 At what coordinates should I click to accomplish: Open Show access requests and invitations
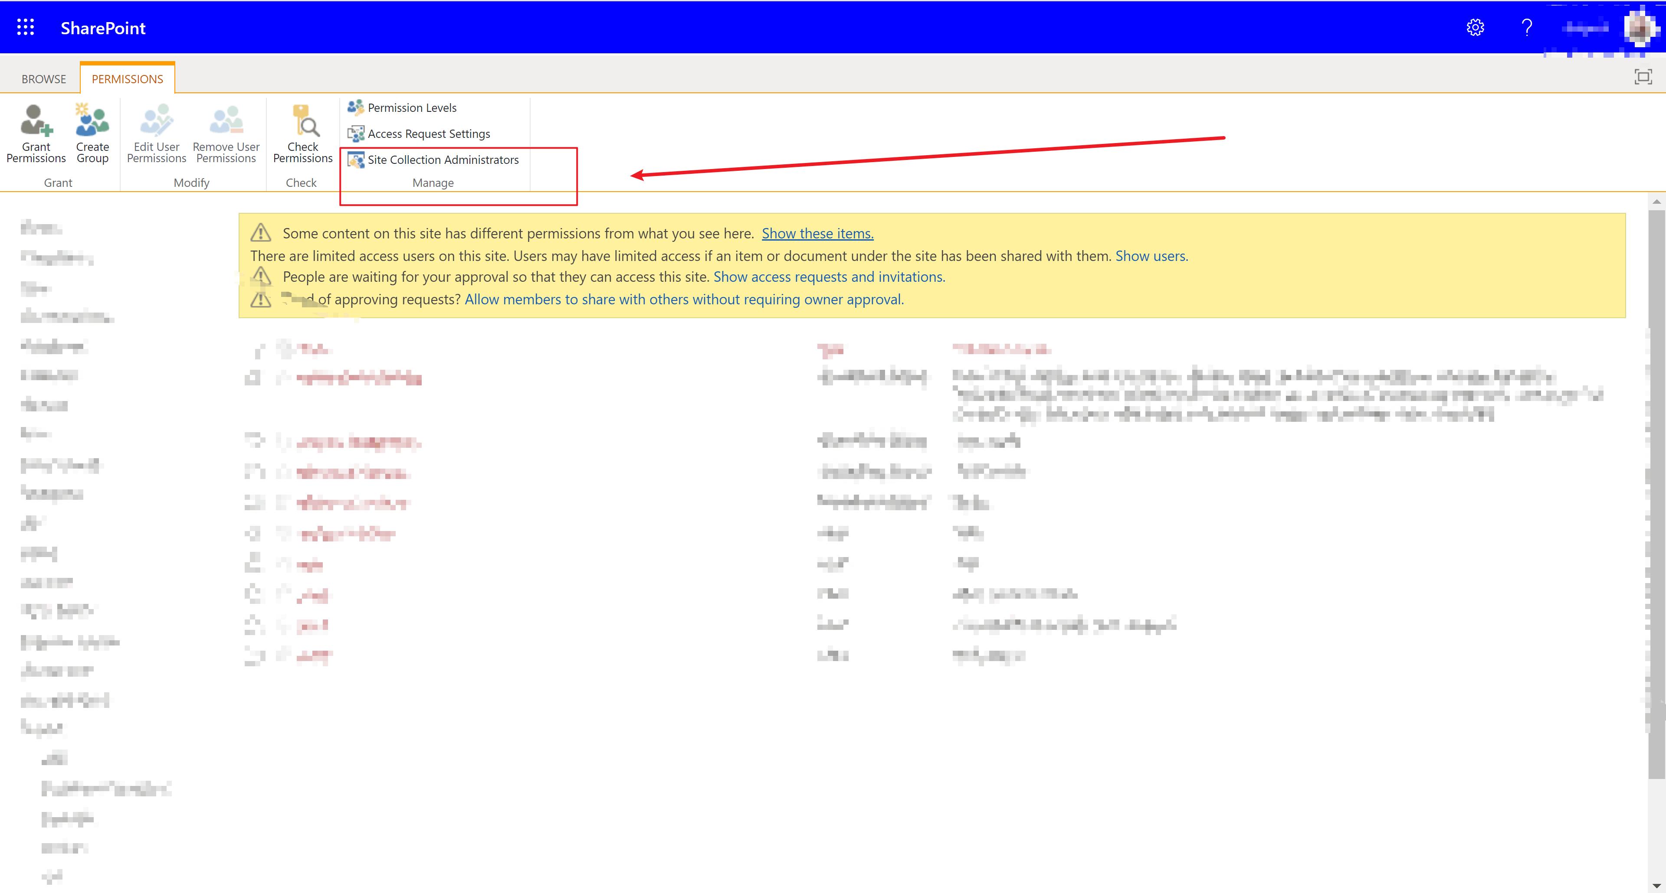[x=829, y=277]
